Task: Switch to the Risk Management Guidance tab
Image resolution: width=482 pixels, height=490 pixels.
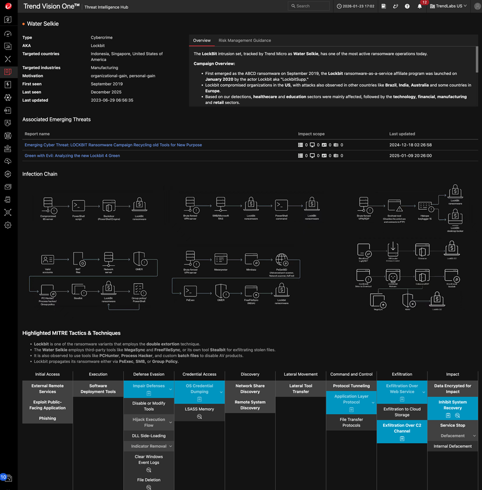Action: [x=245, y=40]
